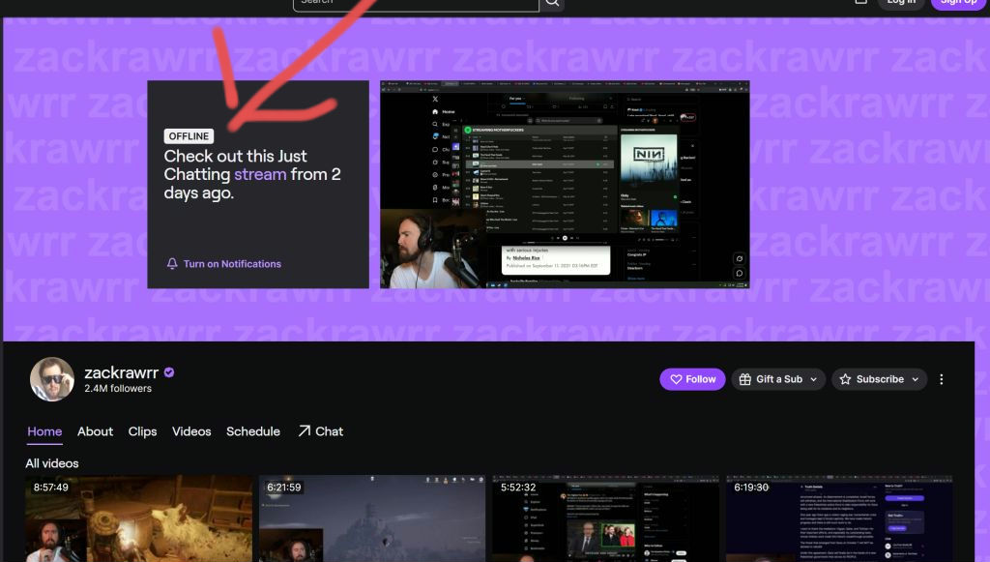Open the three-dot channel options menu
This screenshot has height=562, width=990.
coord(942,379)
